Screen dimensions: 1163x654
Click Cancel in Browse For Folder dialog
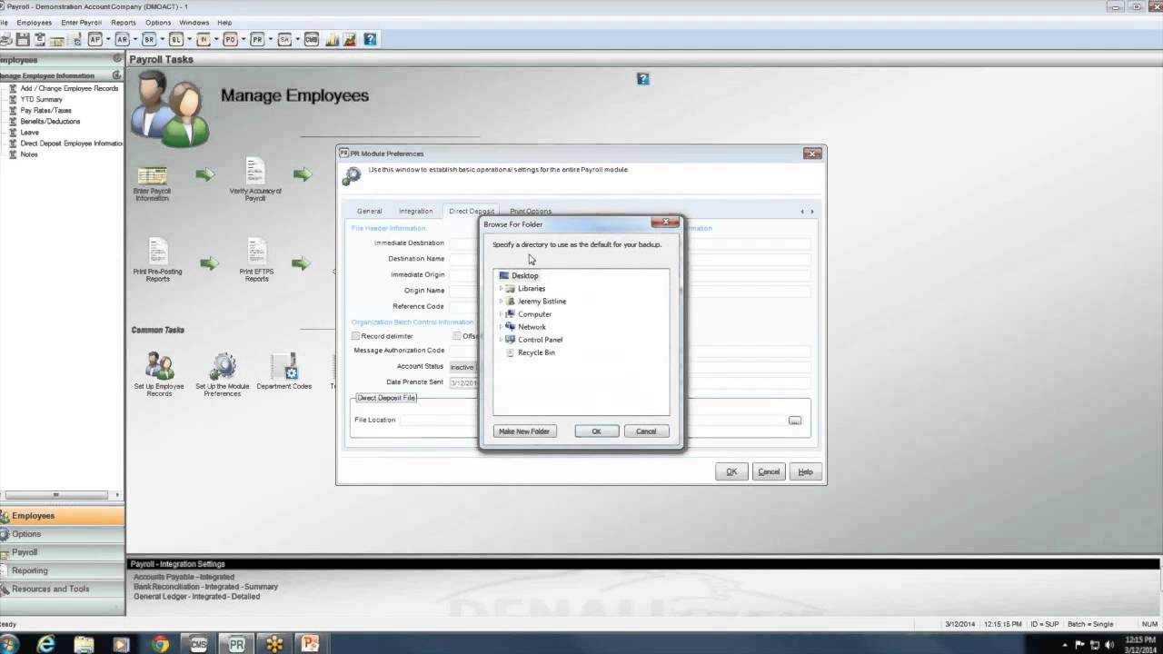[x=646, y=431]
